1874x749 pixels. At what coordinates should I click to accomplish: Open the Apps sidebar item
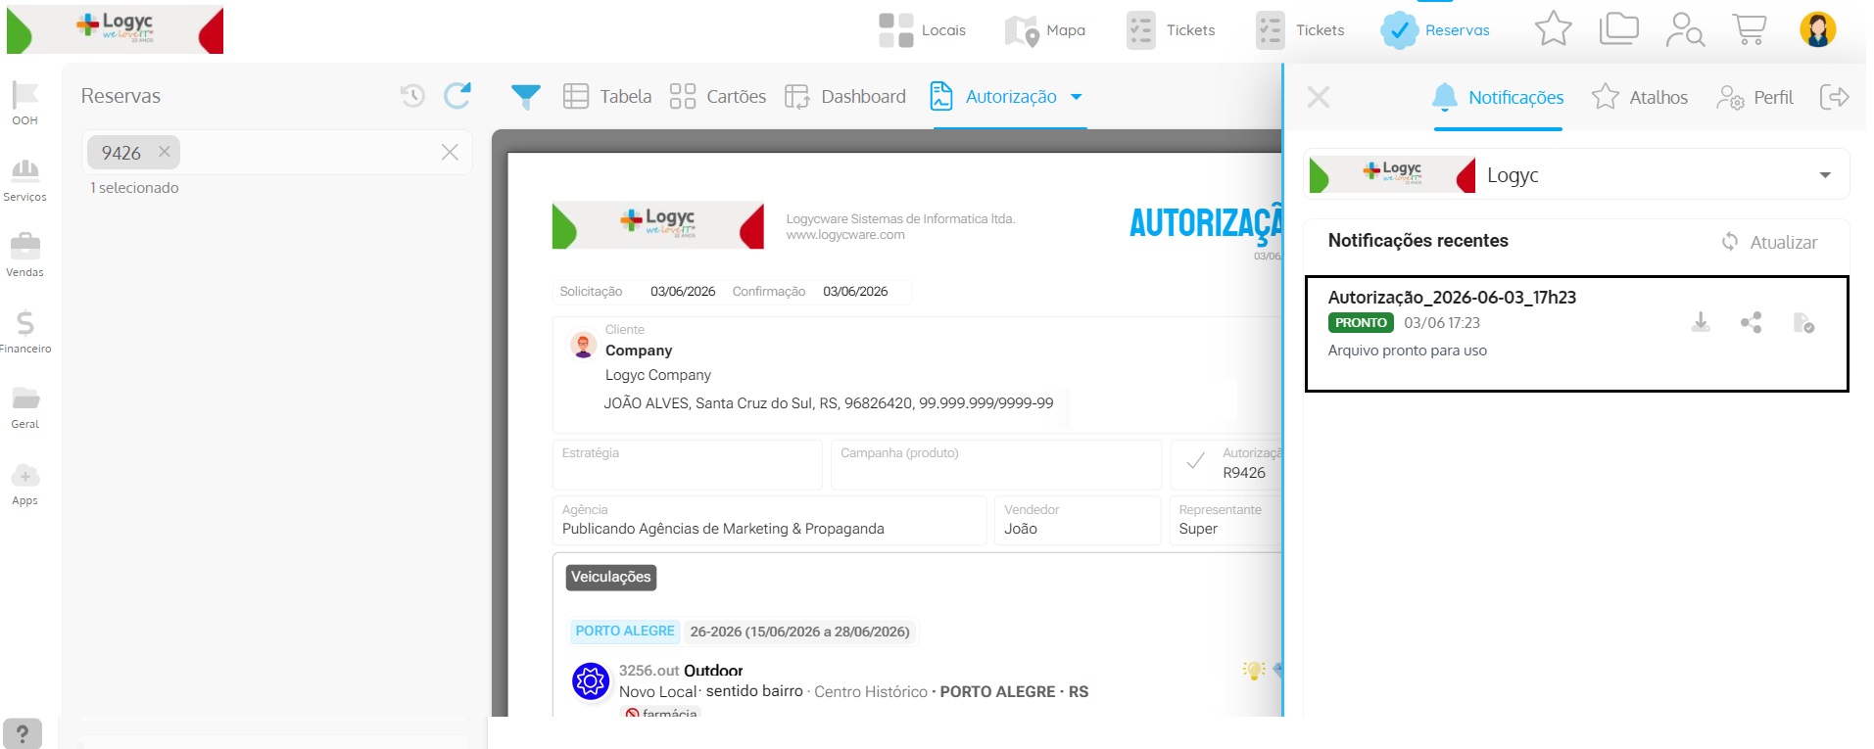coord(25,484)
